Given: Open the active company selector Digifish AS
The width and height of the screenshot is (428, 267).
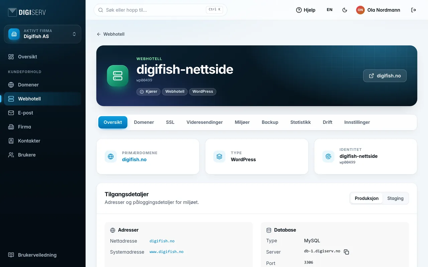Looking at the screenshot, I should 42,34.
